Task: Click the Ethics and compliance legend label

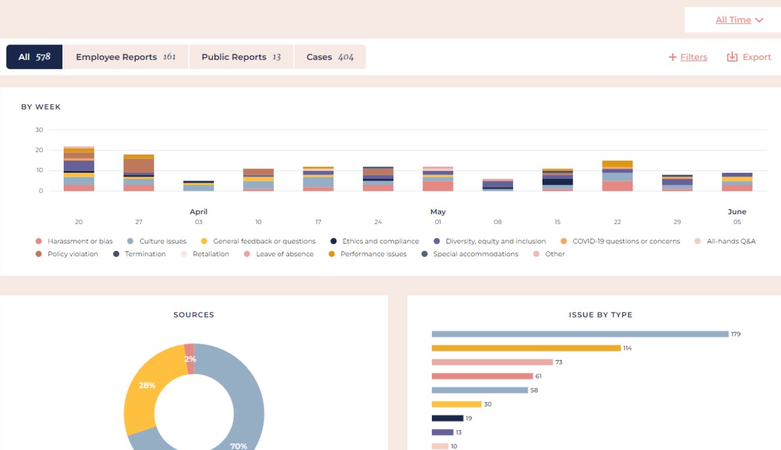Action: (381, 241)
